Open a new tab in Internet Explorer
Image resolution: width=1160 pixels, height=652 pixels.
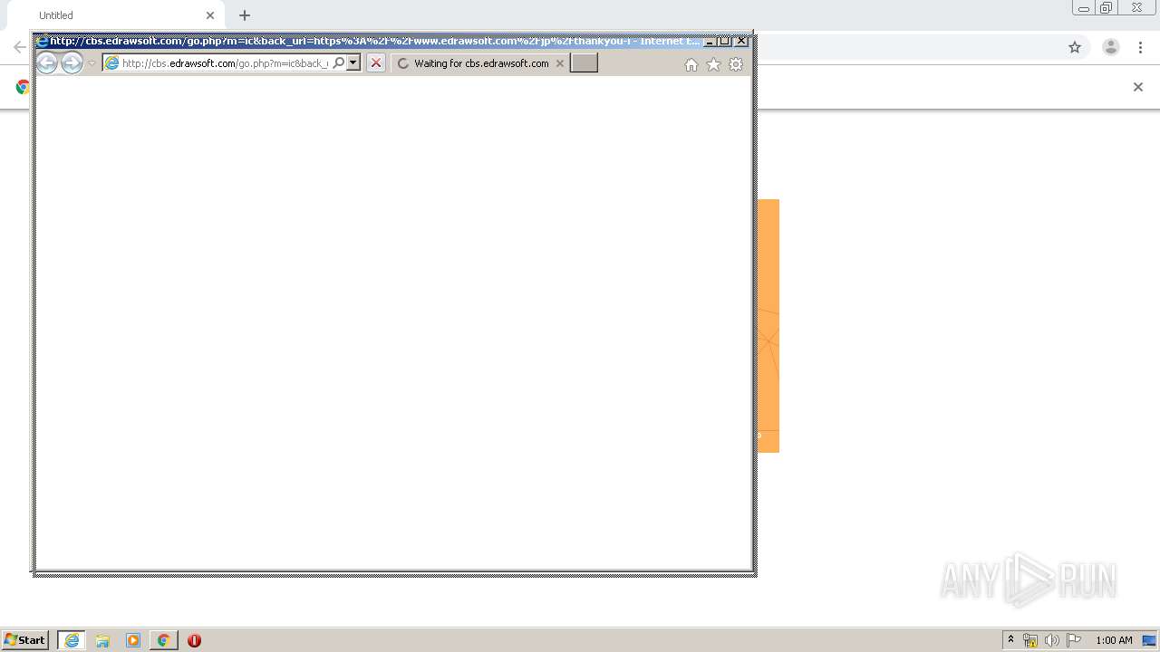click(584, 63)
